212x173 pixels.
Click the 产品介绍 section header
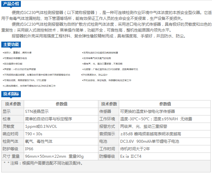pyautogui.click(x=11, y=4)
